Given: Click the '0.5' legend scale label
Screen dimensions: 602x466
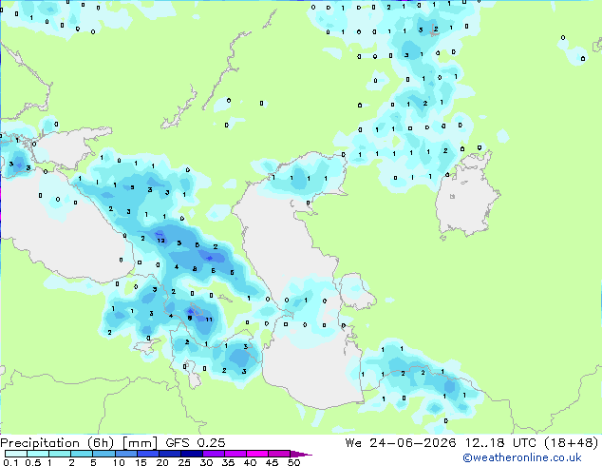Looking at the screenshot, I should (33, 462).
